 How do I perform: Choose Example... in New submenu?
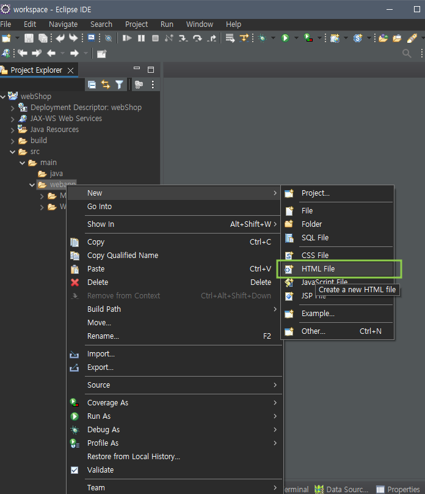338,314
